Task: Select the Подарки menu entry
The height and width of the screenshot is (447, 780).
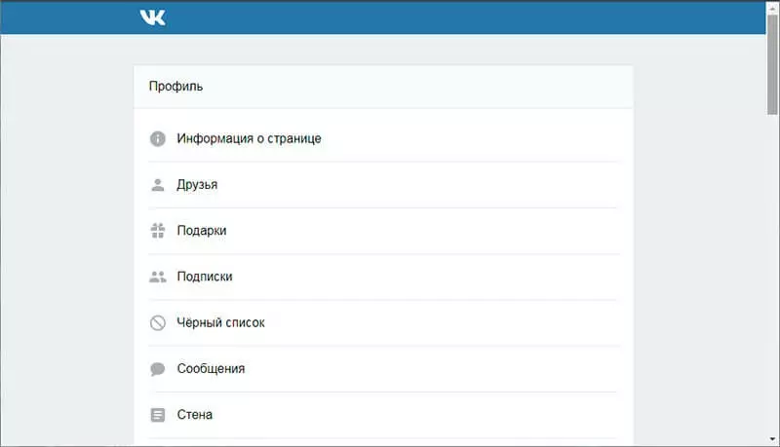Action: [202, 231]
